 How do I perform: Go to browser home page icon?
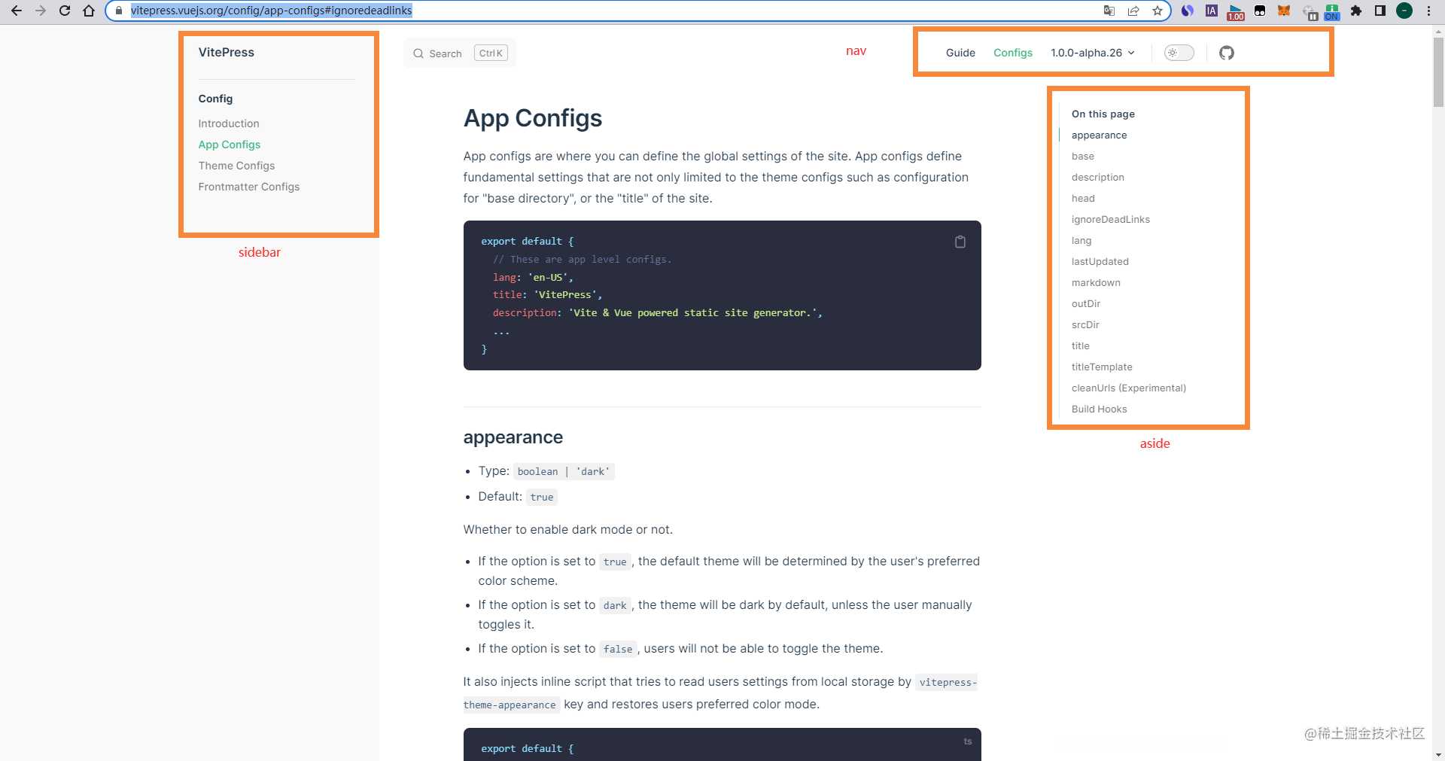[x=89, y=11]
